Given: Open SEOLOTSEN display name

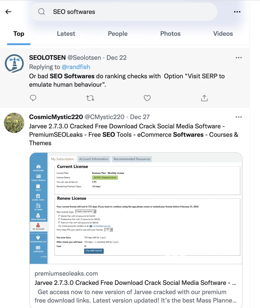Looking at the screenshot, I should point(47,58).
